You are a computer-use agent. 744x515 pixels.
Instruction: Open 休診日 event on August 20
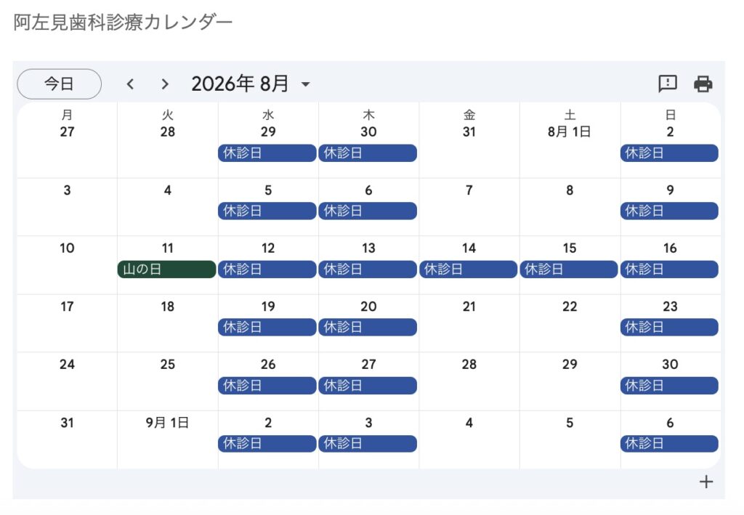point(368,327)
